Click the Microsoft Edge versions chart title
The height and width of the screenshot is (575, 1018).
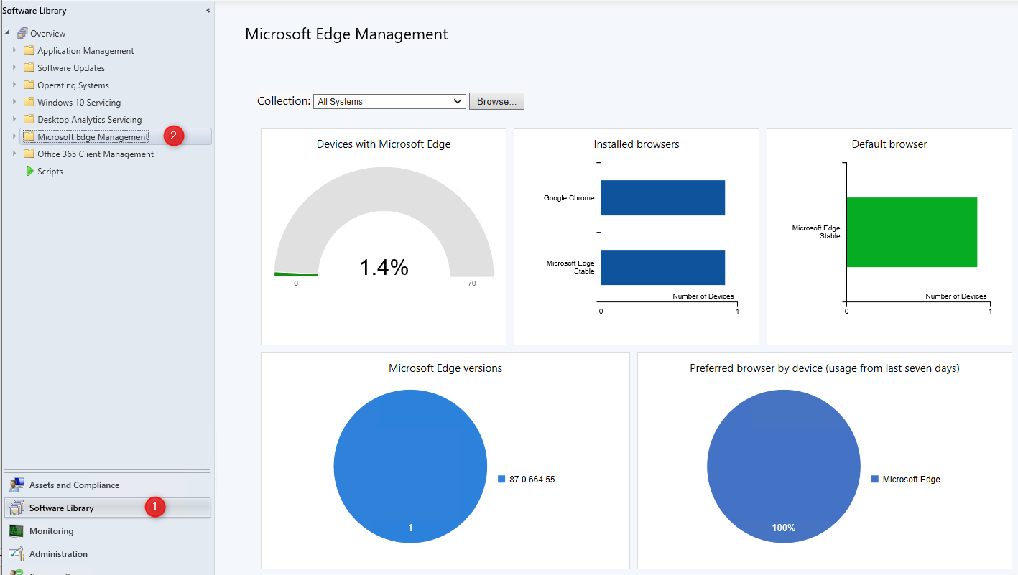(x=445, y=368)
